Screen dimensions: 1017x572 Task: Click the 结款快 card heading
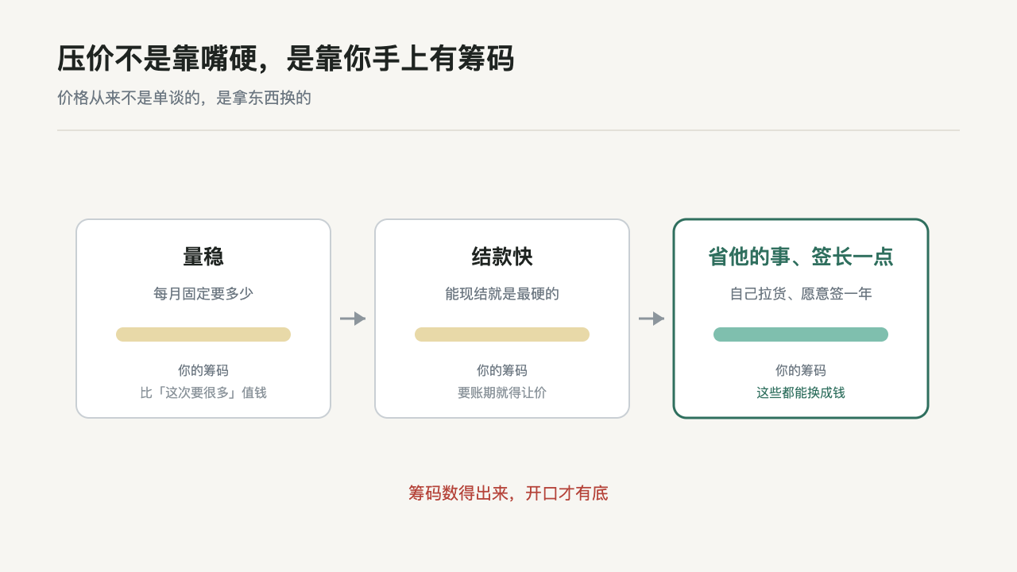pos(502,257)
